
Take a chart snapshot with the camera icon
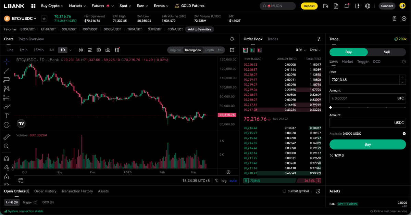[x=108, y=50]
